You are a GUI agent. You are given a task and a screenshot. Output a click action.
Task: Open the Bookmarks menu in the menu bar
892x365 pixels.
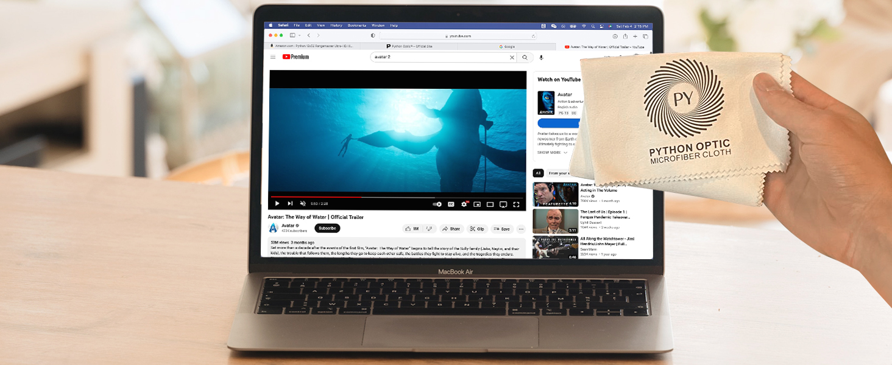click(x=357, y=26)
